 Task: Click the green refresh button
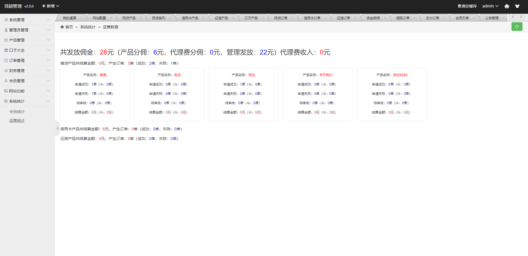click(517, 27)
